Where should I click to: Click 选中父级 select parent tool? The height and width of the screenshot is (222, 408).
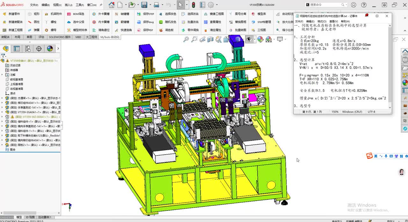[76, 22]
